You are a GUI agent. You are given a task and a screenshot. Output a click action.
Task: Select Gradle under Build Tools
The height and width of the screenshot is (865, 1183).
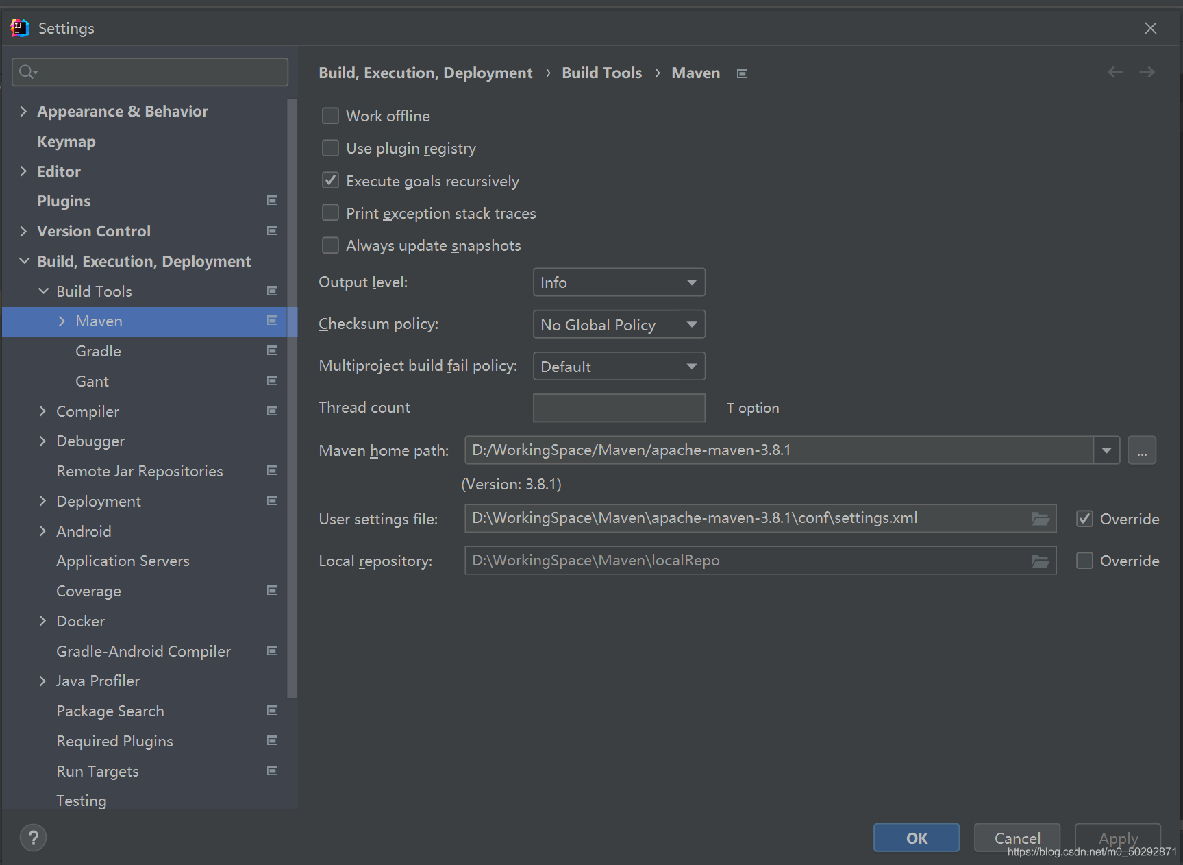pos(98,351)
